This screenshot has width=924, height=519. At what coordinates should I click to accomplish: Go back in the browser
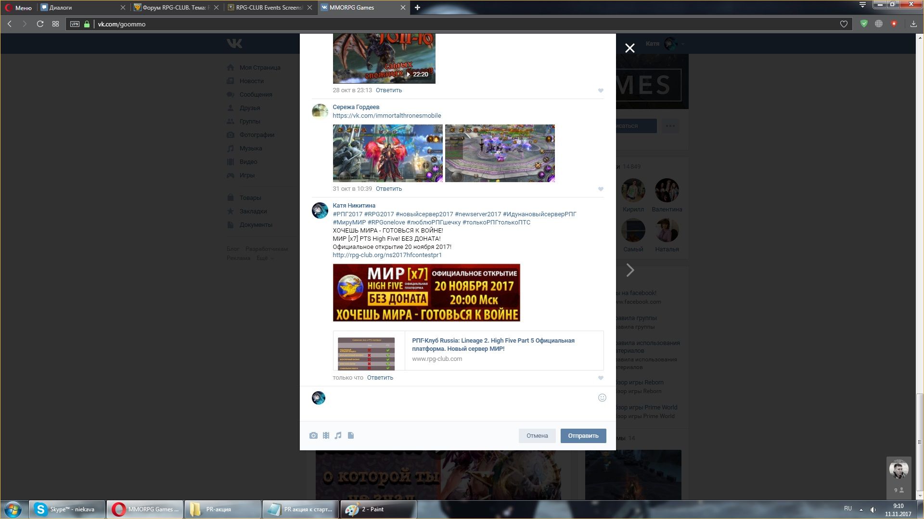pos(9,24)
